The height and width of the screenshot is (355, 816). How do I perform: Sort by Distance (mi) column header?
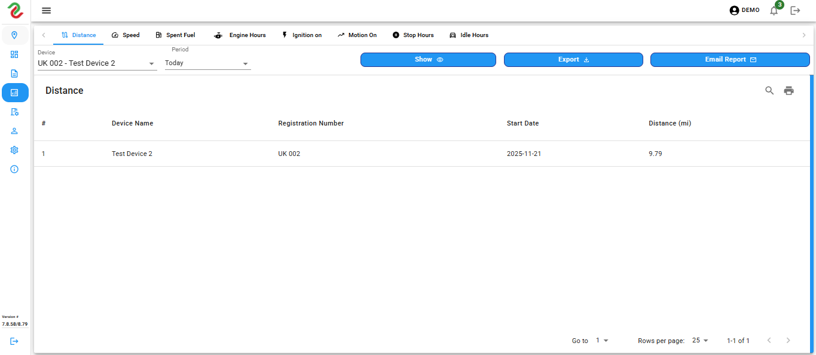click(x=670, y=124)
